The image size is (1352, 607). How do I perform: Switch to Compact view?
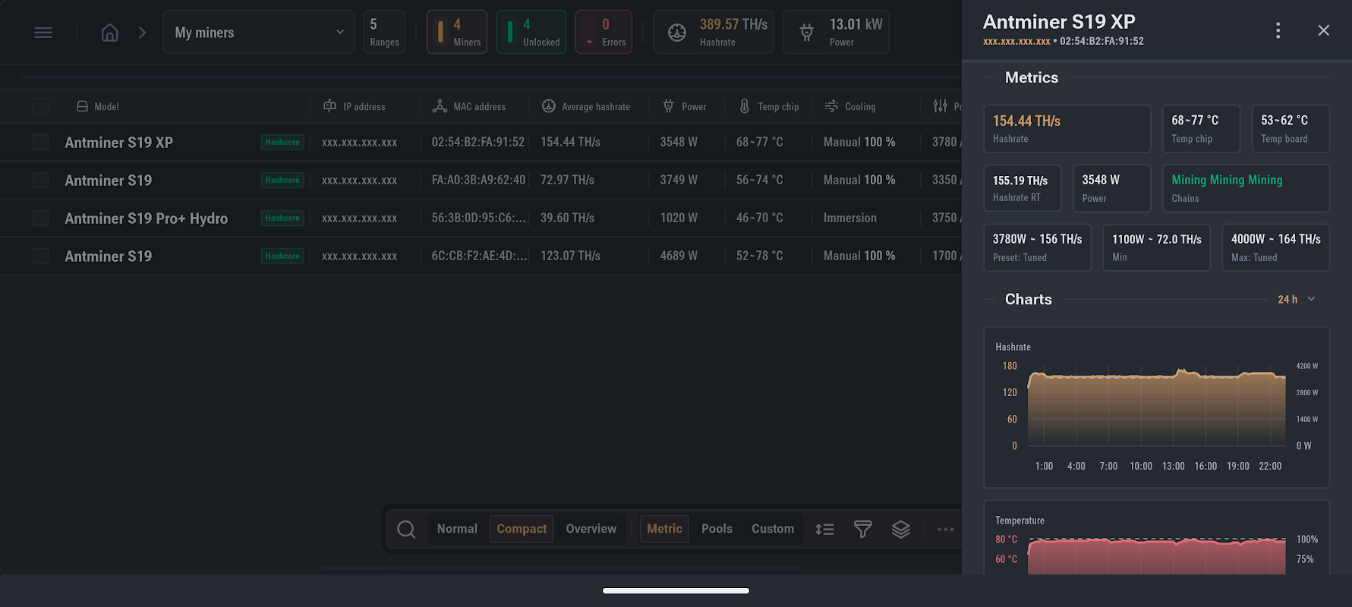tap(522, 529)
